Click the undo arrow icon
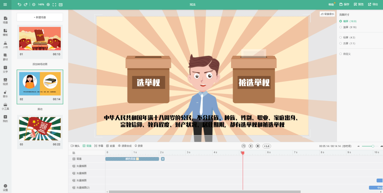Viewport: 383px width, 193px height. 19,5
